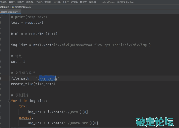Open the 导航(N) menu
This screenshot has width=179, height=128.
(29, 2)
